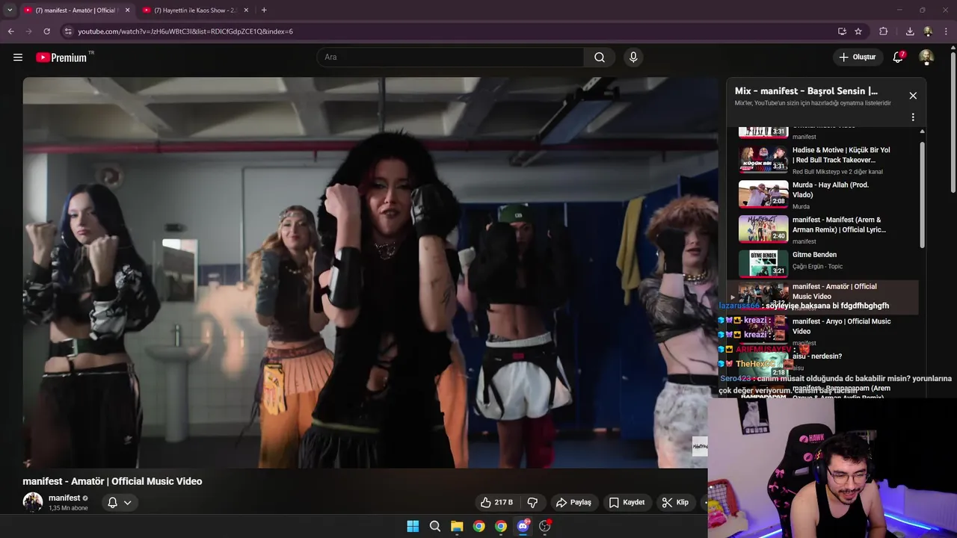
Task: Dislike the Amatör video
Action: tap(533, 502)
